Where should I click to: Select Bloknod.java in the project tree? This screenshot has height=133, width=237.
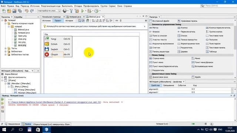tap(23, 30)
